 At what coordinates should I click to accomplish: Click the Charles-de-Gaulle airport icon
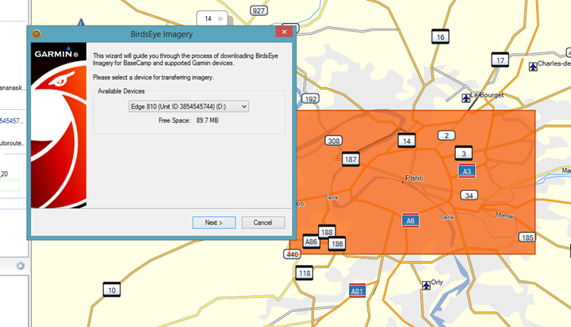(533, 67)
